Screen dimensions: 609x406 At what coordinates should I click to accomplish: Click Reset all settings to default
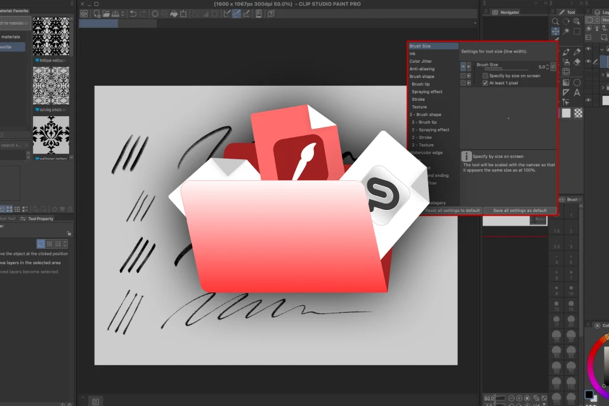tap(452, 210)
